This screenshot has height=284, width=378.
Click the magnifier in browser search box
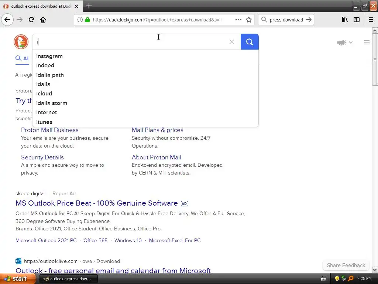pos(264,20)
